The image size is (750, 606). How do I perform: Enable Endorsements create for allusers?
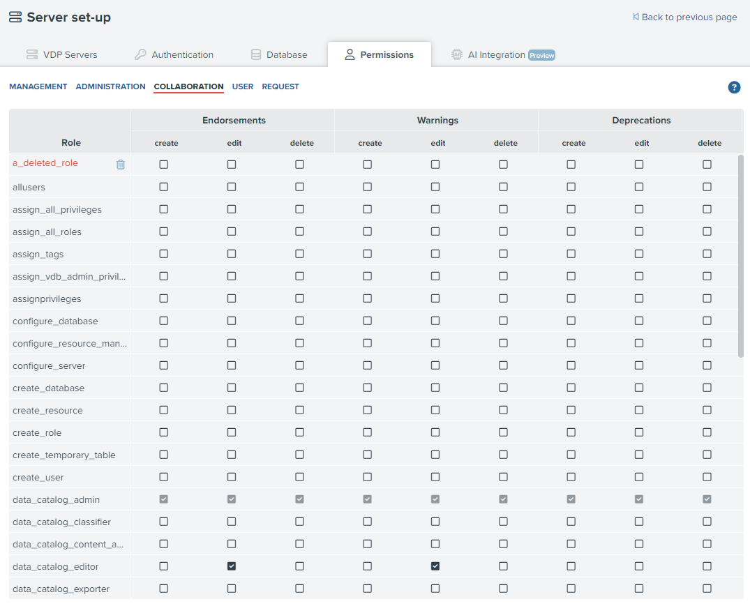click(164, 187)
